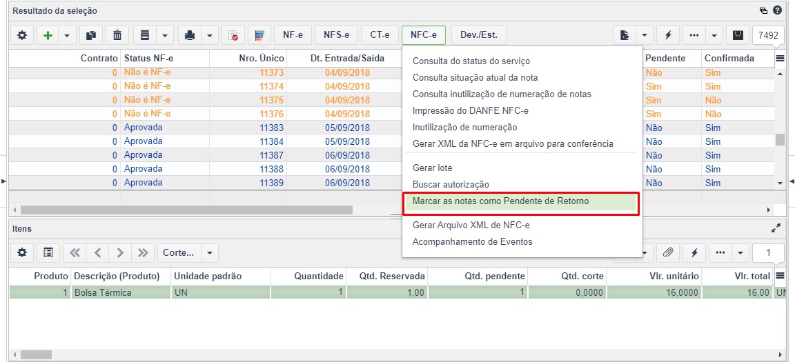Open grid settings gear in Resultado da seleção
This screenshot has width=795, height=362.
[22, 35]
